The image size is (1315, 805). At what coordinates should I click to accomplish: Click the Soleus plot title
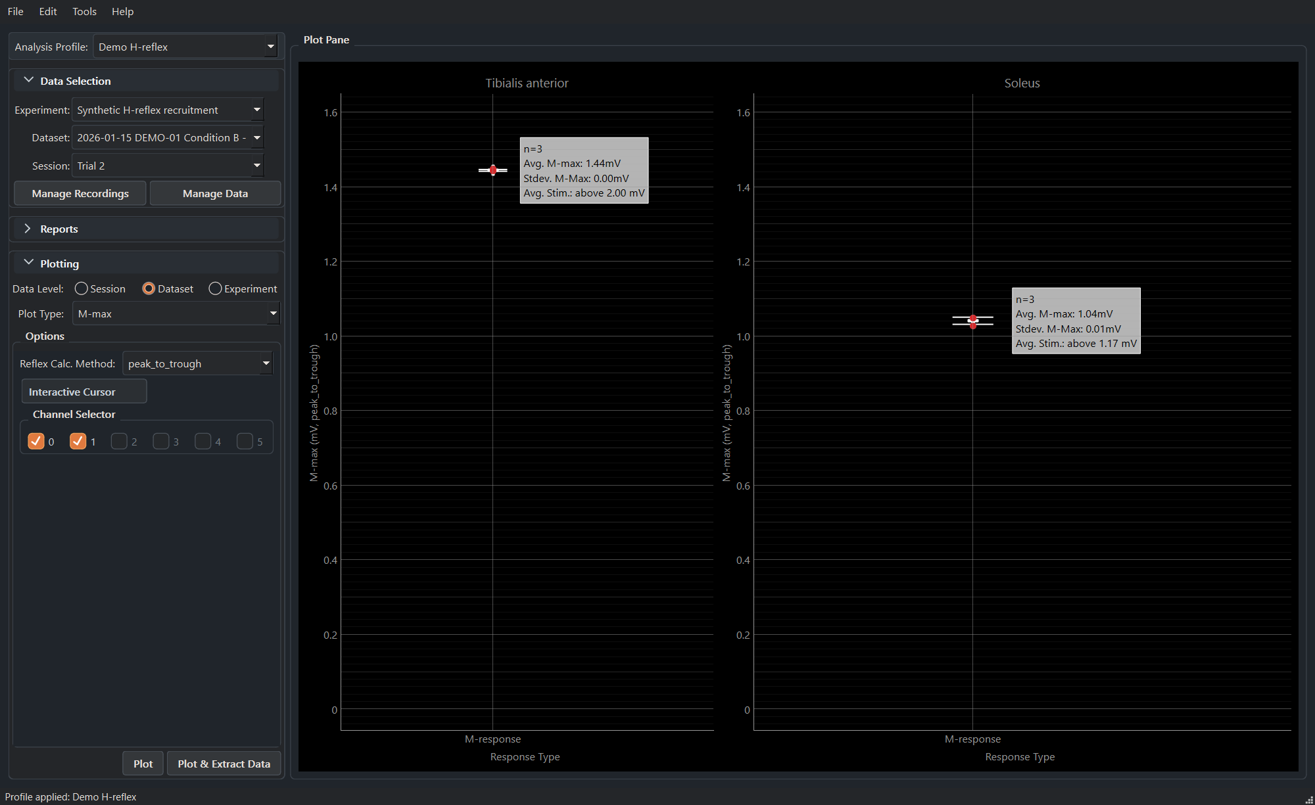coord(1022,83)
